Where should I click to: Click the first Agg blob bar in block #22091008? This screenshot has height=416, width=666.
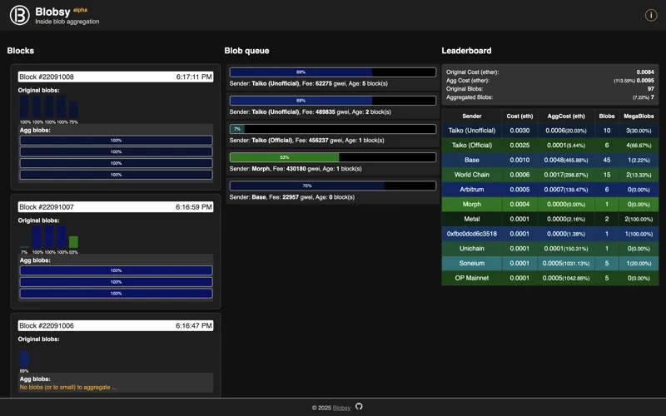pyautogui.click(x=116, y=140)
